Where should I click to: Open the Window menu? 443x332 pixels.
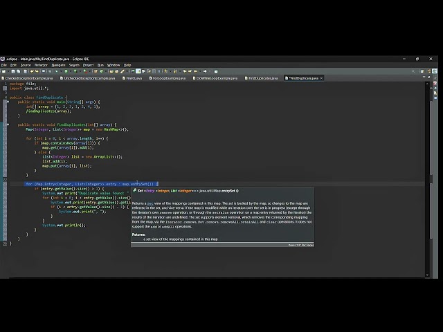114,65
